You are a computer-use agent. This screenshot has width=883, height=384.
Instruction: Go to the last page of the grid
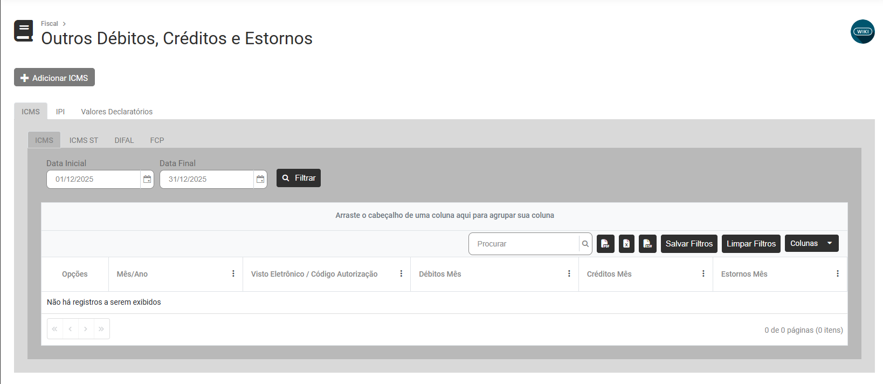pyautogui.click(x=101, y=329)
